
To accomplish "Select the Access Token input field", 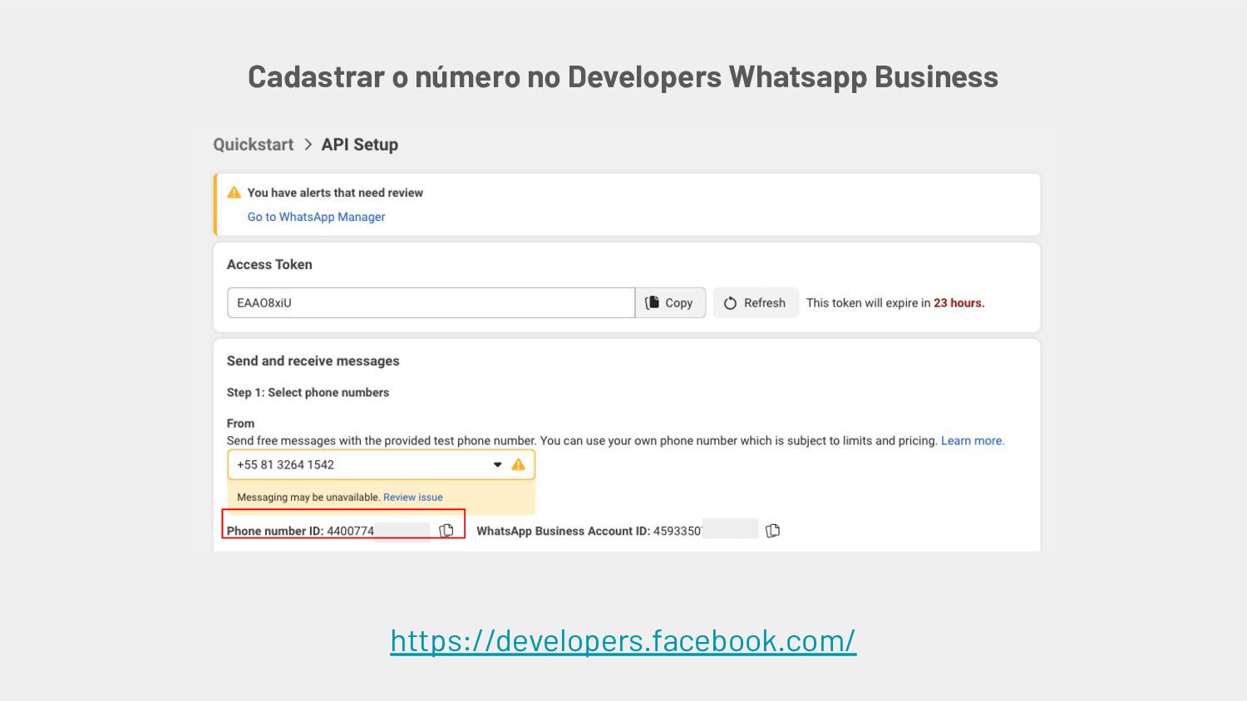I will point(431,303).
